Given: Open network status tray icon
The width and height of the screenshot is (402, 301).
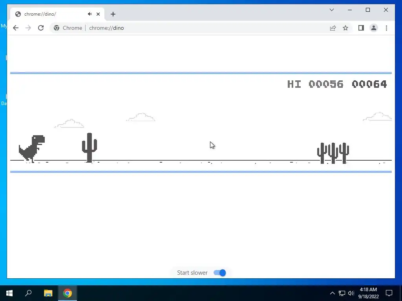Looking at the screenshot, I should point(342,293).
